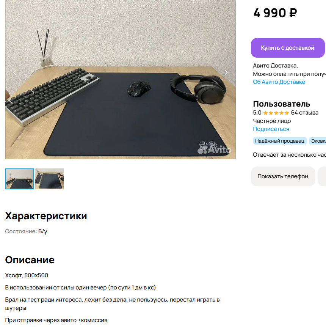Screen dimensions: 326x327
Task: View the 64 отзыва reviews
Action: pos(304,113)
